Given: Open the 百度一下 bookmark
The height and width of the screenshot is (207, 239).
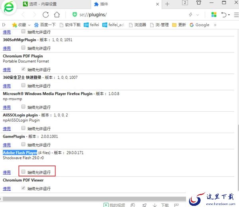Looking at the screenshot, I should [x=45, y=25].
